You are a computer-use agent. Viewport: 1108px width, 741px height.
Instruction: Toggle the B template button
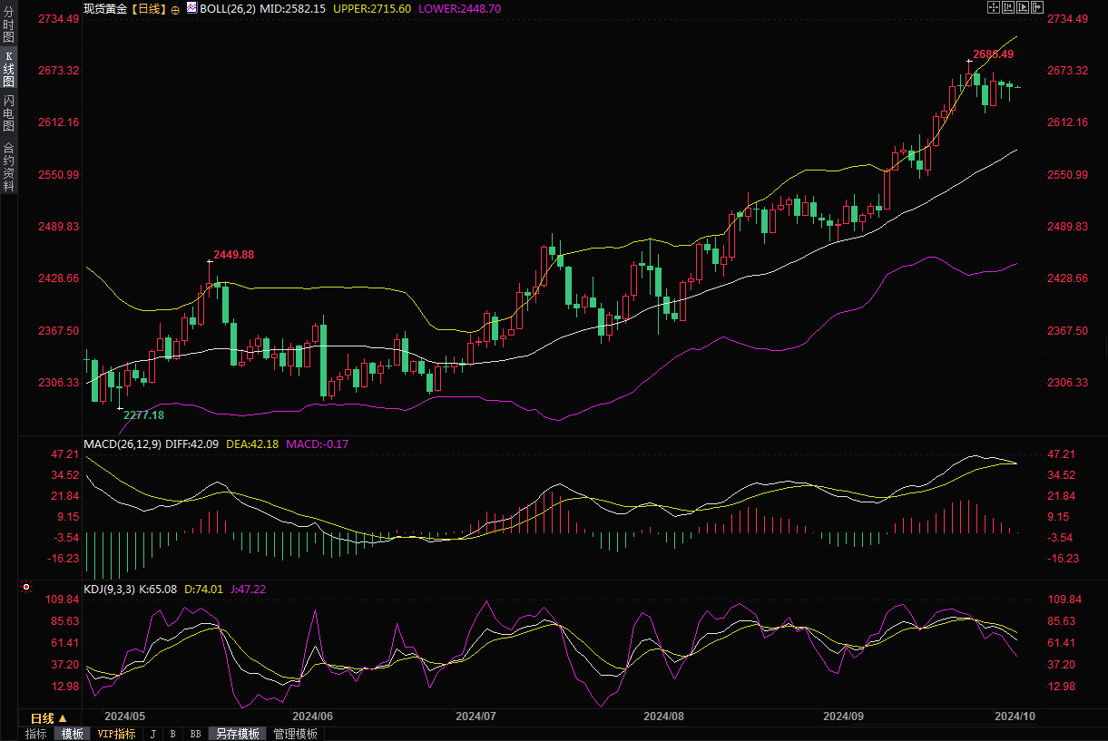pyautogui.click(x=172, y=734)
